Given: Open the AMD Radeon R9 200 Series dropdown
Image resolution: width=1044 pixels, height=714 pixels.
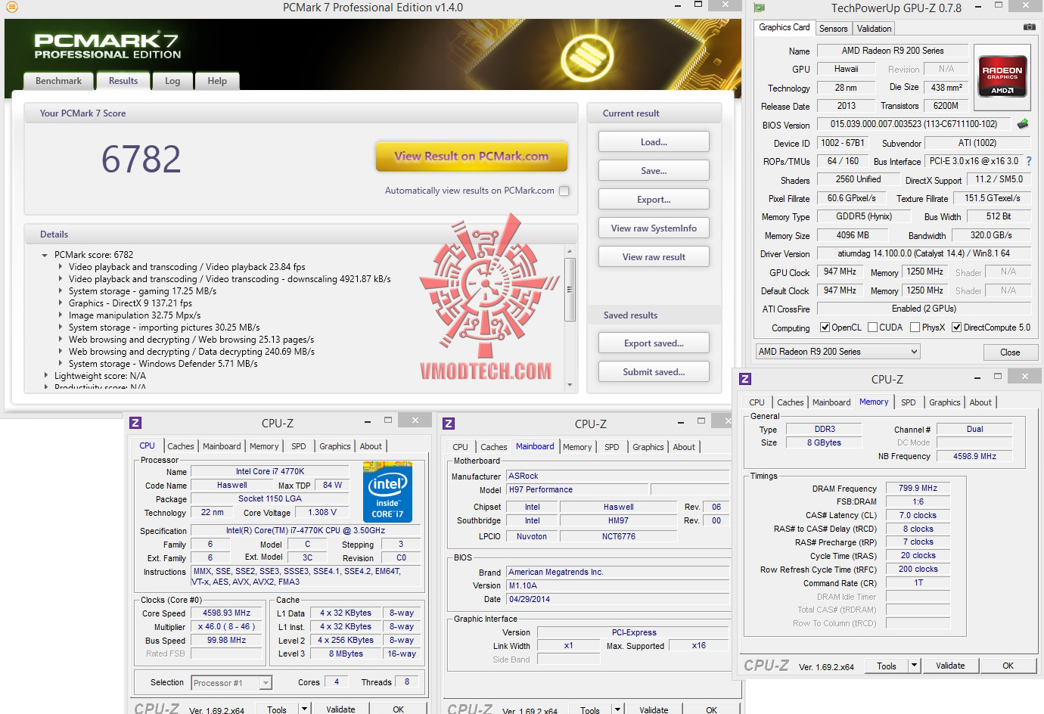Looking at the screenshot, I should (838, 352).
